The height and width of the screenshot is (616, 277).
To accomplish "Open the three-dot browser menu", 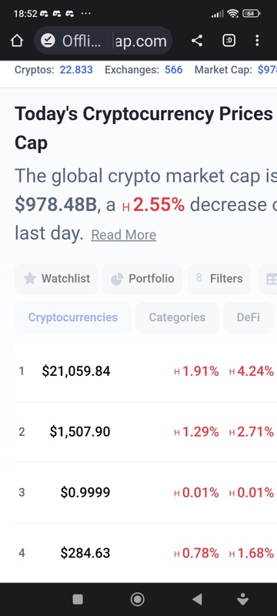I will 257,41.
